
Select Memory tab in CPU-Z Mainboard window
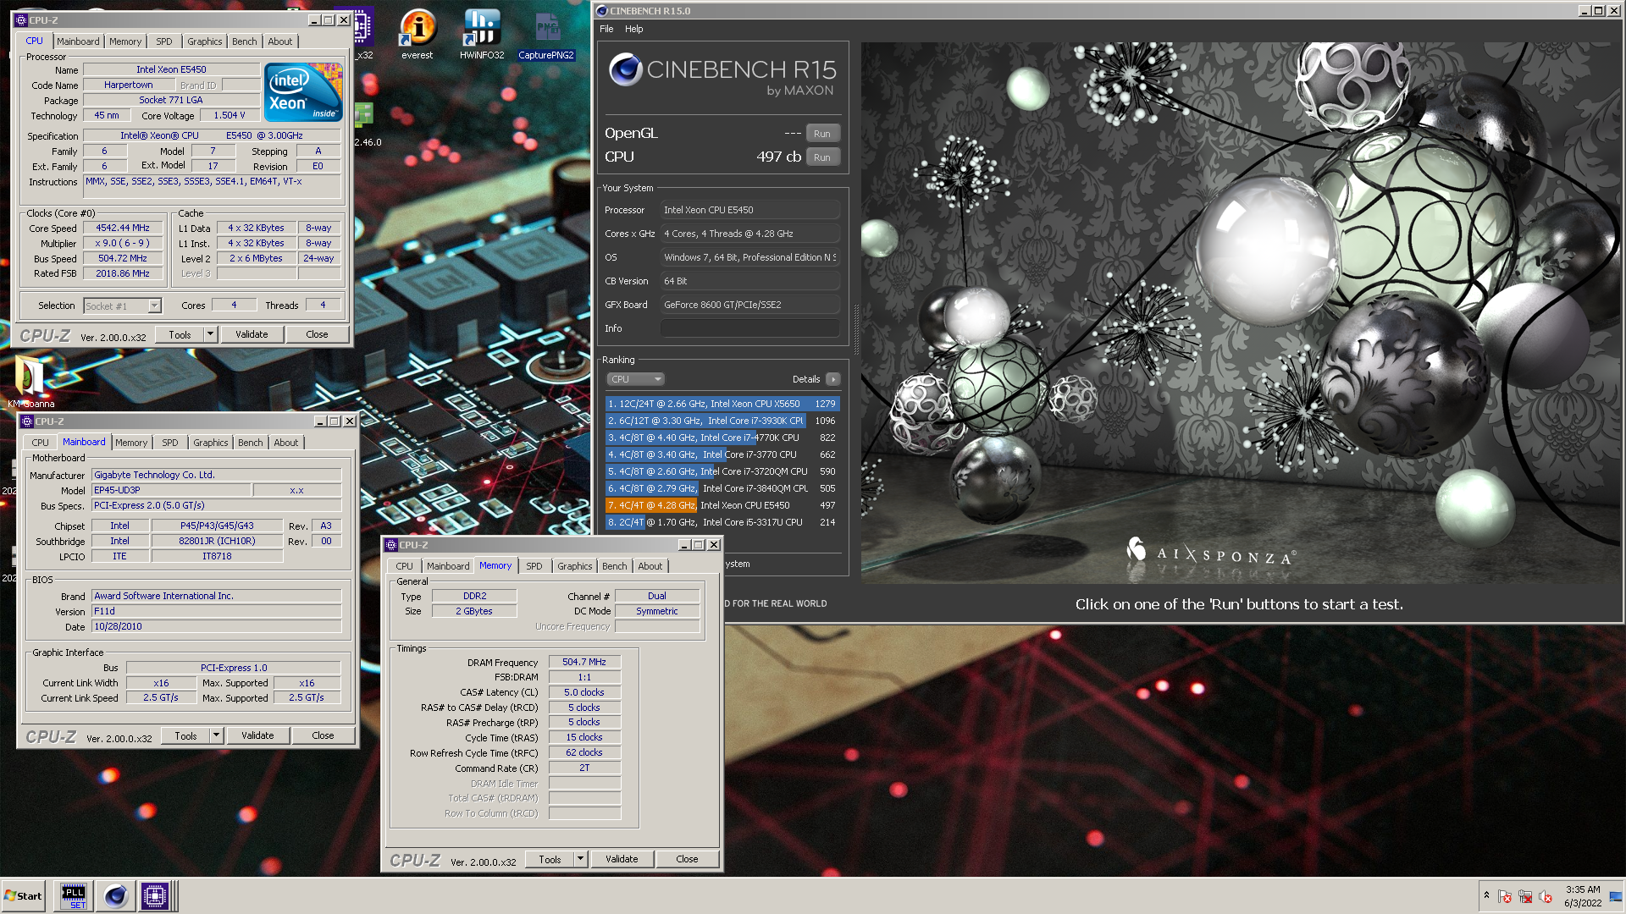[x=131, y=443]
